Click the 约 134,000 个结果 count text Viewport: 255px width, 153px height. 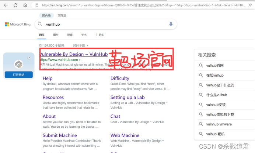pos(52,45)
